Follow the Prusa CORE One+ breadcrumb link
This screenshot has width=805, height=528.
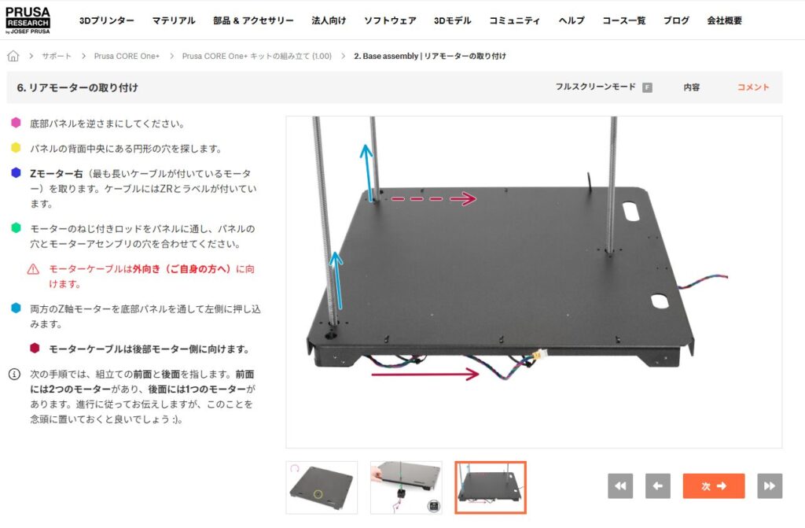127,56
